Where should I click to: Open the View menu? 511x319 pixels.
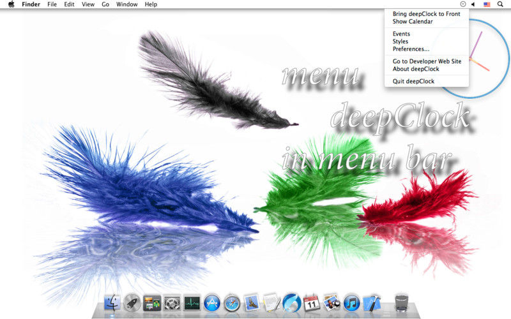[88, 4]
